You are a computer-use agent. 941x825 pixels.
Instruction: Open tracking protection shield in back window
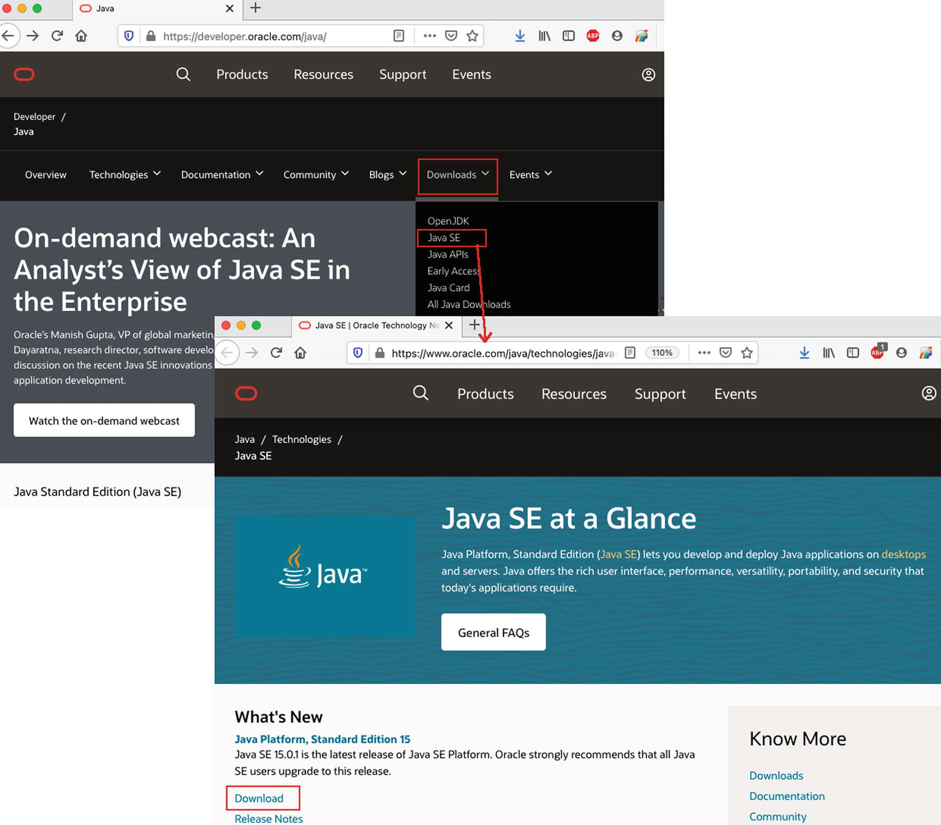point(129,36)
